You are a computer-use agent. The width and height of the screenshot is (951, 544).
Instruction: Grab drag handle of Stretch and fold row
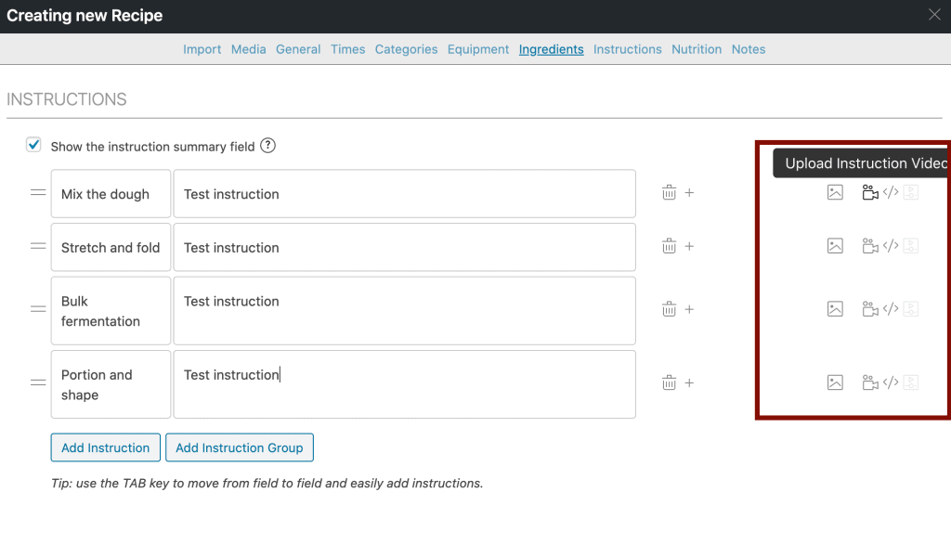[38, 246]
